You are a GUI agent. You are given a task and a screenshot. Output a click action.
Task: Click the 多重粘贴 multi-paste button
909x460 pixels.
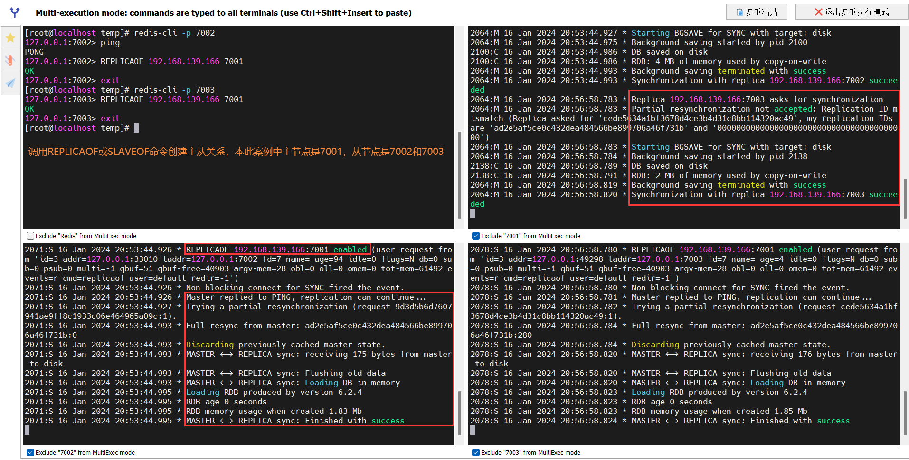point(757,12)
